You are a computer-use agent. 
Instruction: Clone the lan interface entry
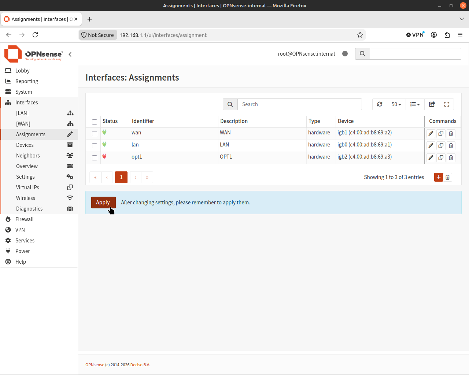pyautogui.click(x=441, y=146)
